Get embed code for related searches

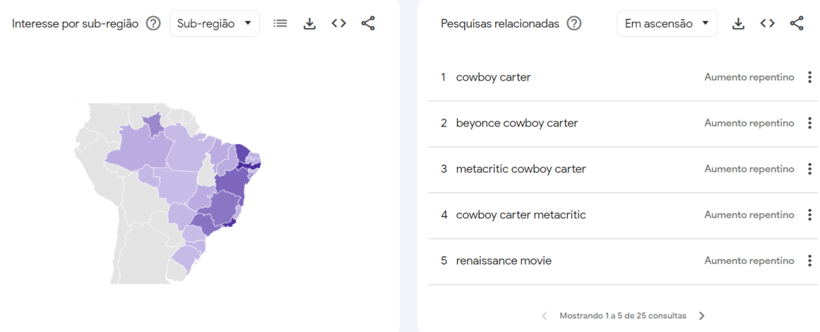coord(767,24)
